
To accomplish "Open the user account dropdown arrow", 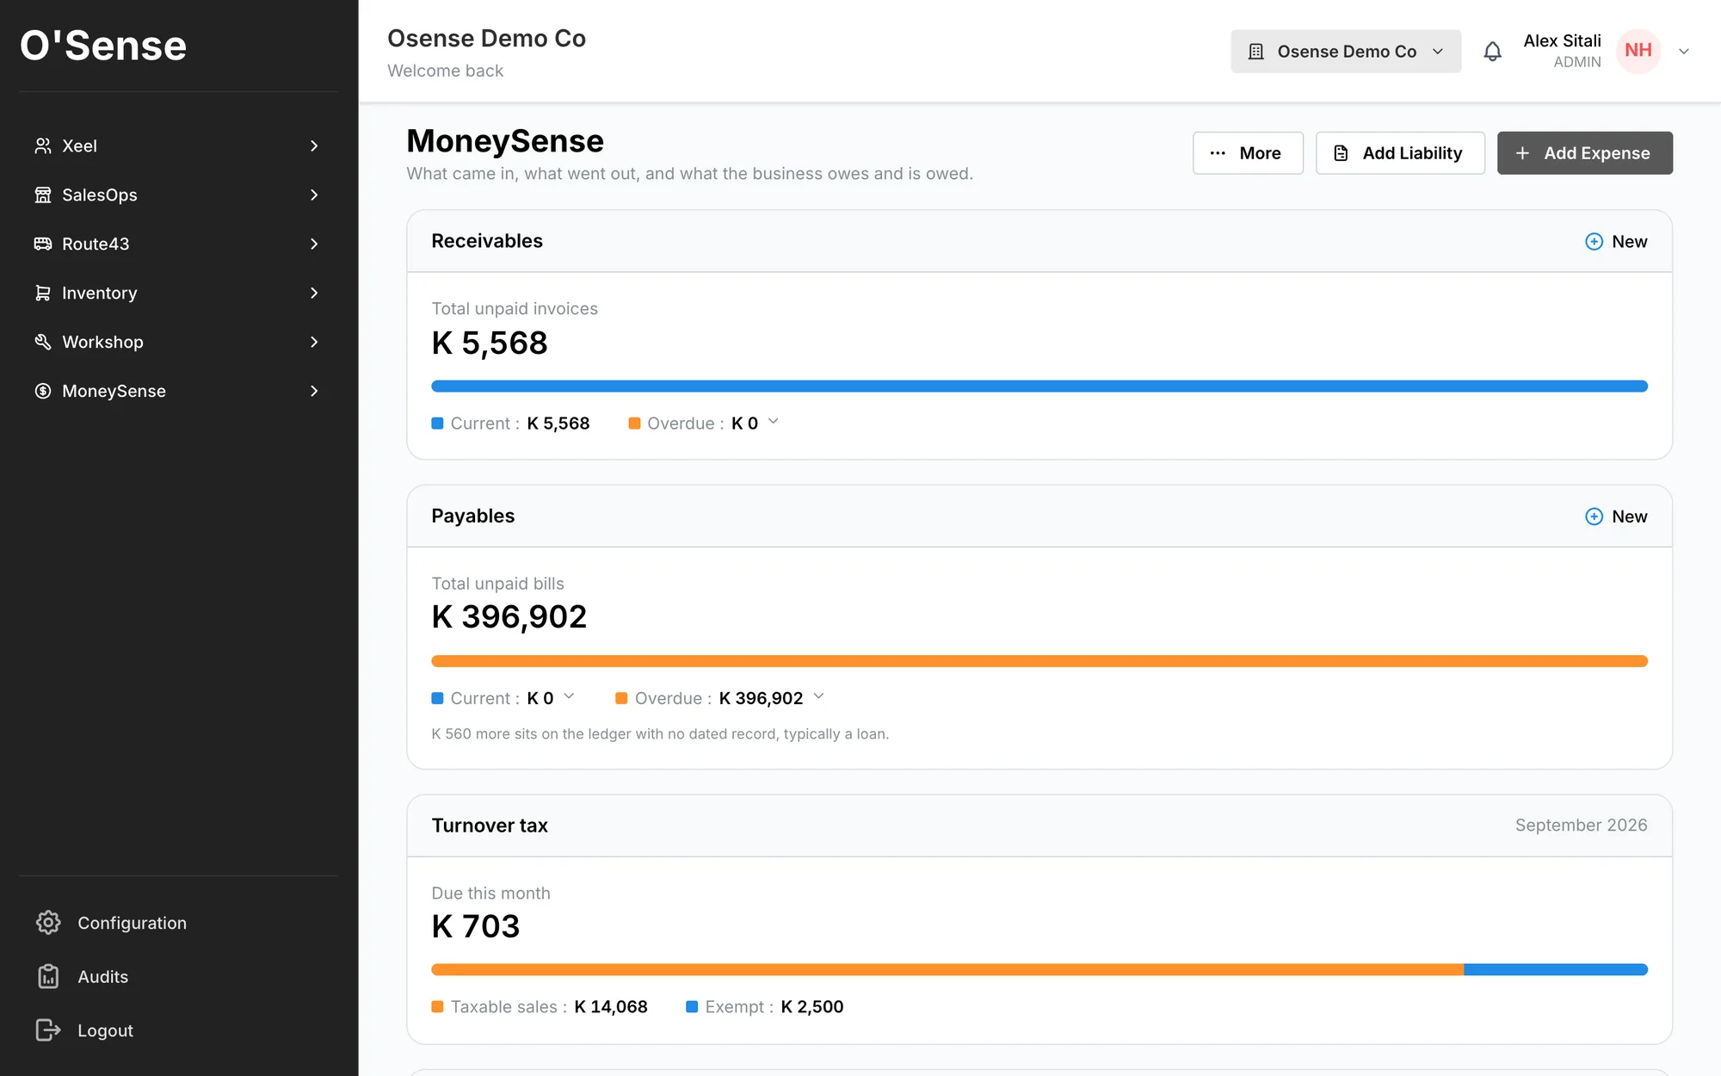I will pos(1684,52).
